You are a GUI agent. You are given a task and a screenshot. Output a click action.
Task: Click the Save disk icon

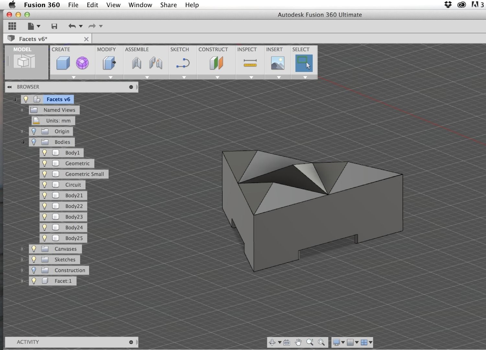(x=54, y=26)
